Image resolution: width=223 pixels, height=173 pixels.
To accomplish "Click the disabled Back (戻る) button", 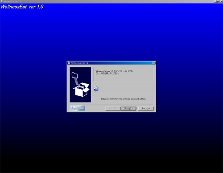I will click(113, 108).
